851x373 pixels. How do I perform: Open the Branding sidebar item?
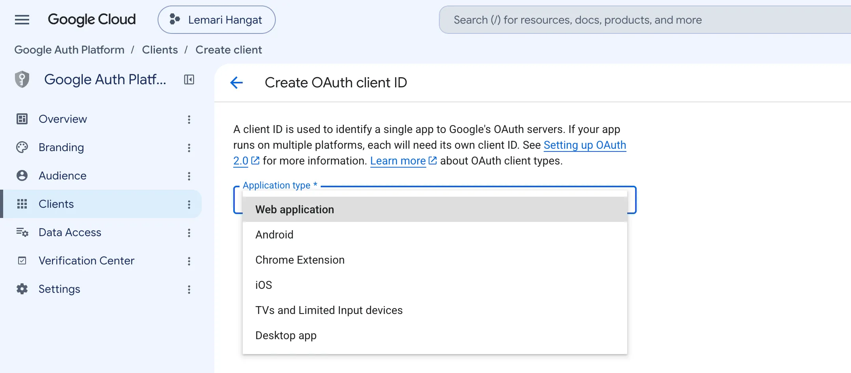point(101,147)
